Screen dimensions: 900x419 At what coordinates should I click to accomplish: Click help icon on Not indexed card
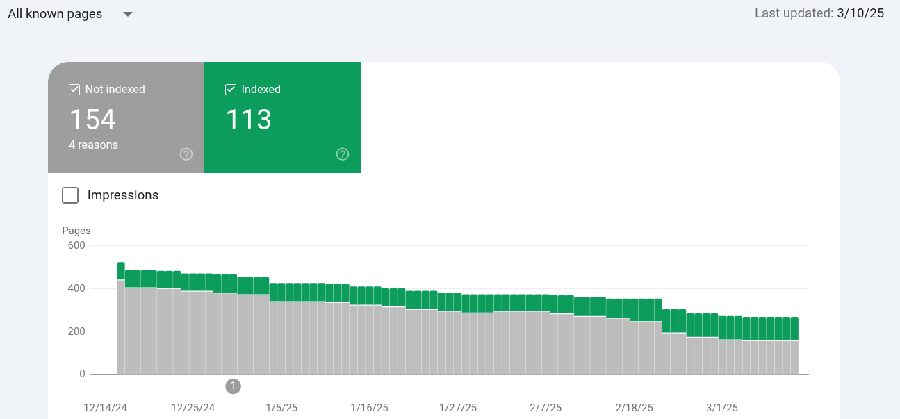point(186,154)
